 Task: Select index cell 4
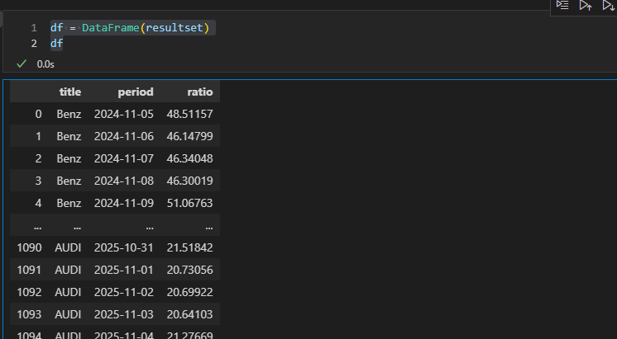pyautogui.click(x=38, y=203)
